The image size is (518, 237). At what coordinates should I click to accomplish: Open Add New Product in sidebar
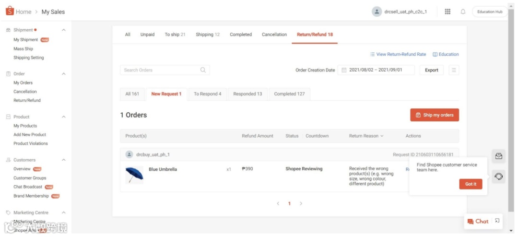click(x=30, y=134)
